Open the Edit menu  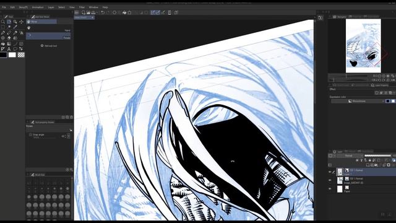tap(12, 7)
